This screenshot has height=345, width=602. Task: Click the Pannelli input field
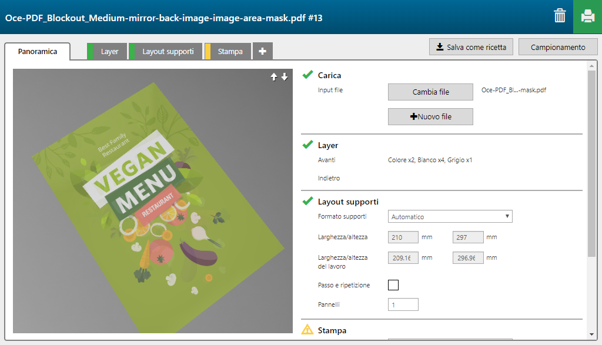(x=403, y=304)
